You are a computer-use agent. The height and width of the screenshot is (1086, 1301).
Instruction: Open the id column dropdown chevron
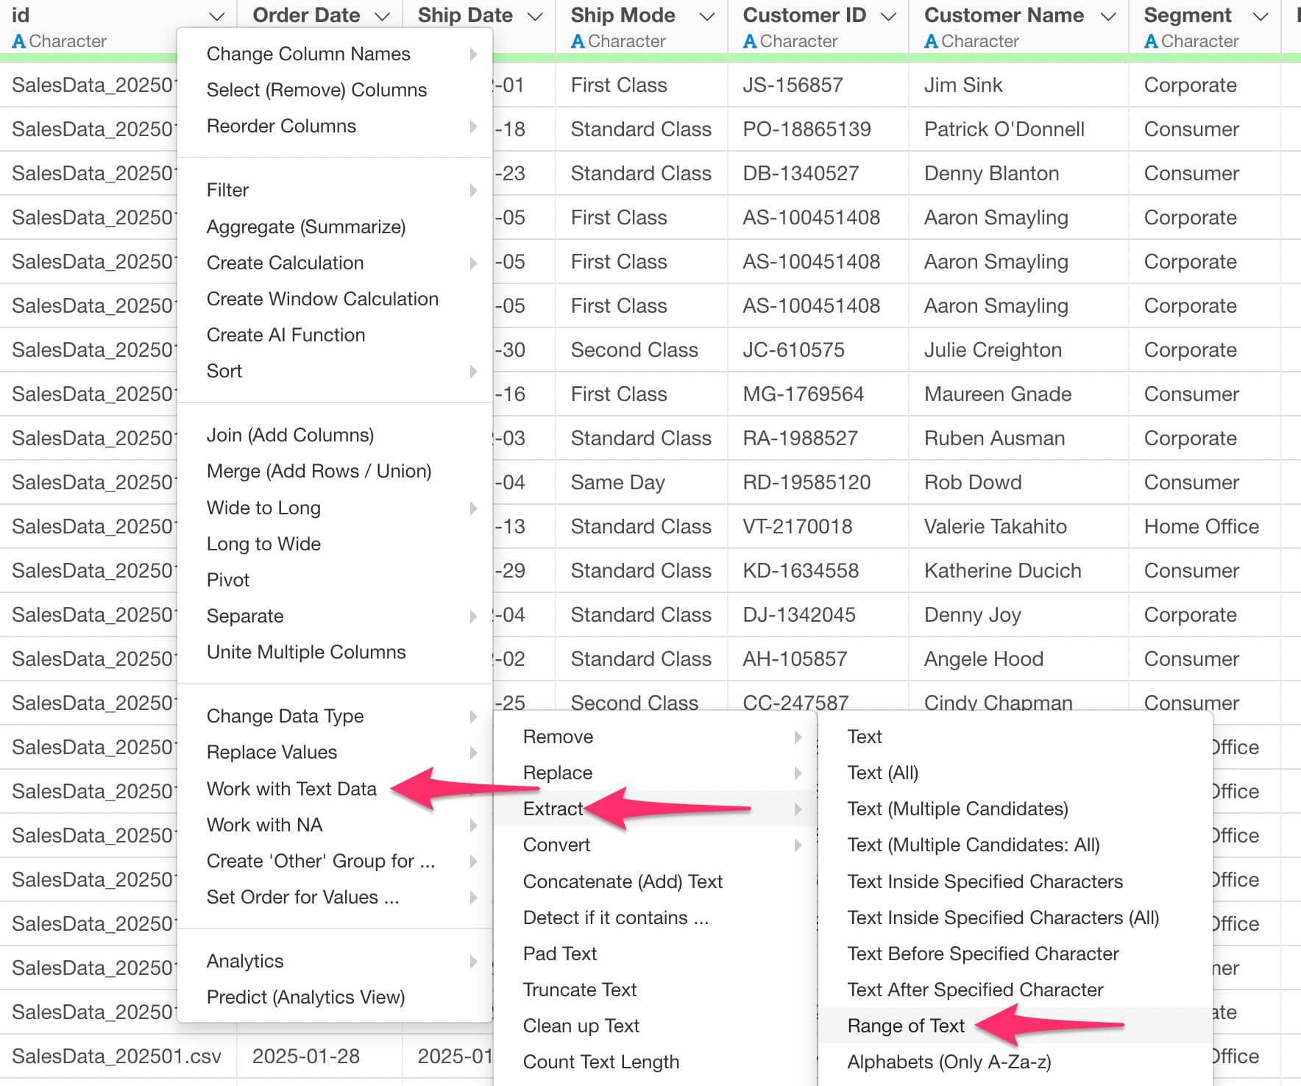pyautogui.click(x=216, y=16)
